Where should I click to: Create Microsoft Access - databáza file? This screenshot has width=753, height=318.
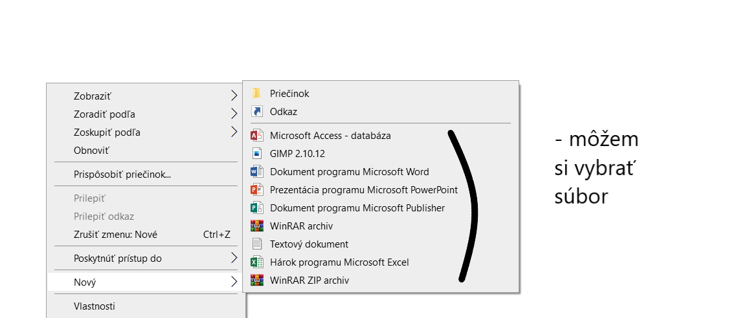[381, 136]
